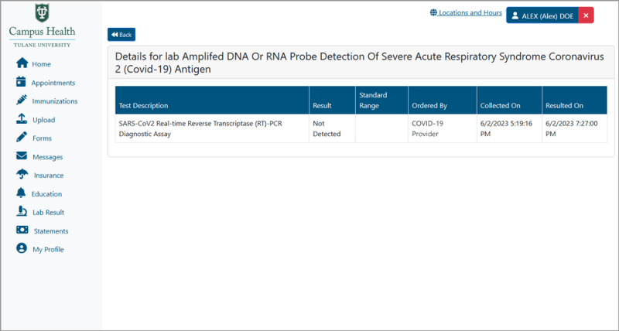The image size is (619, 331).
Task: Click the Appointments calendar icon
Action: click(x=21, y=82)
